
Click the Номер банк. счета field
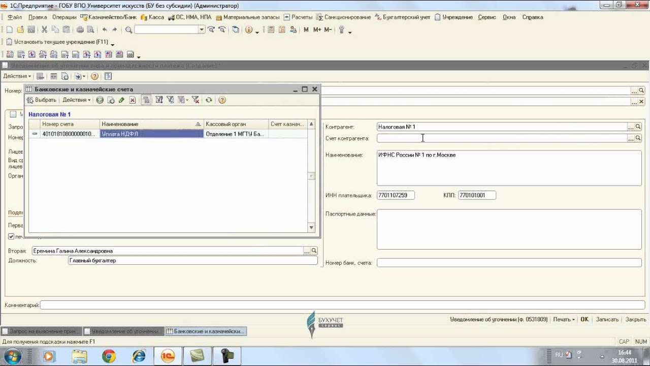point(509,263)
